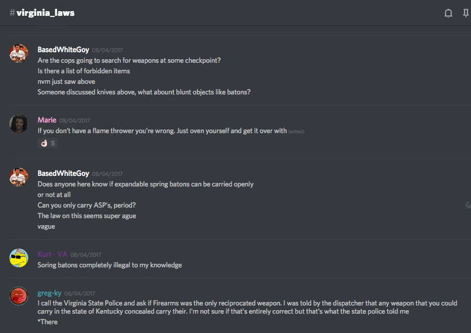Click the add reaction smiley icon

coord(468,205)
